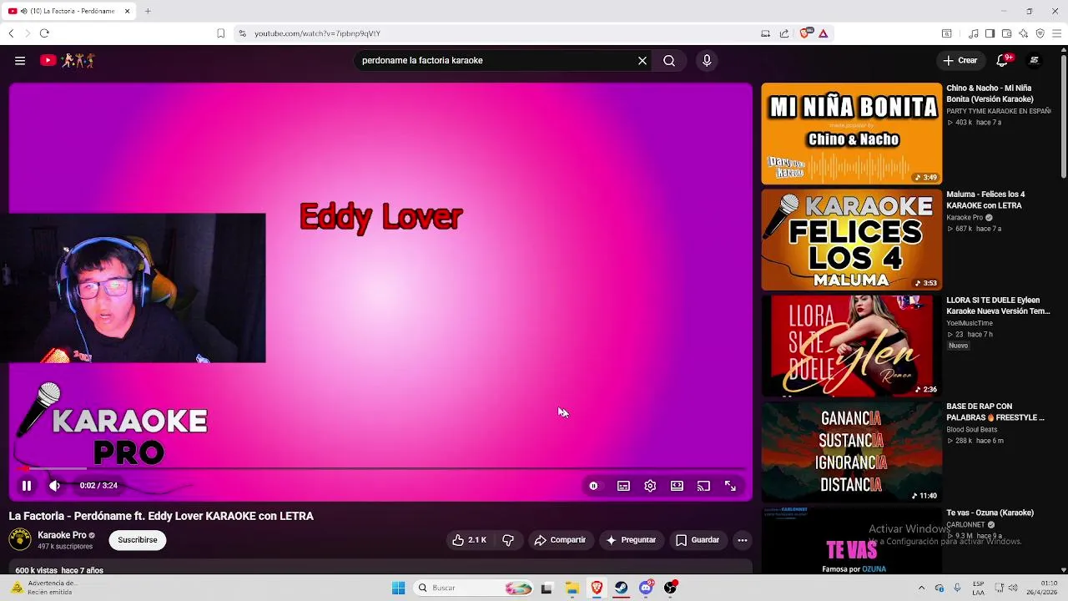Open OBS Studio from the taskbar
Screen dimensions: 1068x601
[670, 588]
